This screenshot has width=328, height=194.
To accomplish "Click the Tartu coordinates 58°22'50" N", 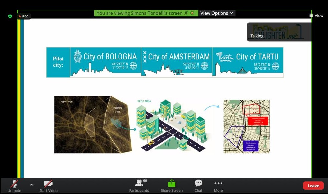I will [x=262, y=65].
